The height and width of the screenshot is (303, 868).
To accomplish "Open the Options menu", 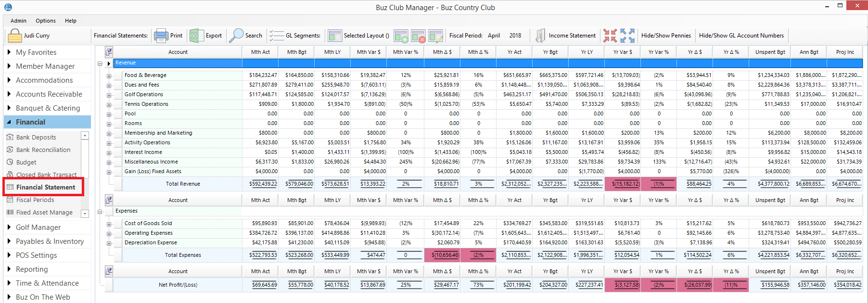I will (x=46, y=21).
